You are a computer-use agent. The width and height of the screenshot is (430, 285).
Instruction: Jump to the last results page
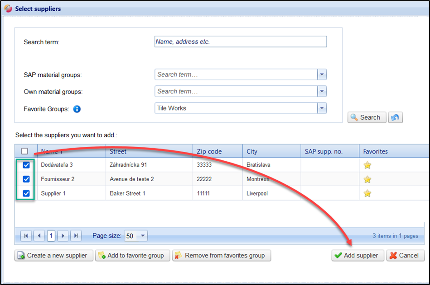click(x=76, y=236)
